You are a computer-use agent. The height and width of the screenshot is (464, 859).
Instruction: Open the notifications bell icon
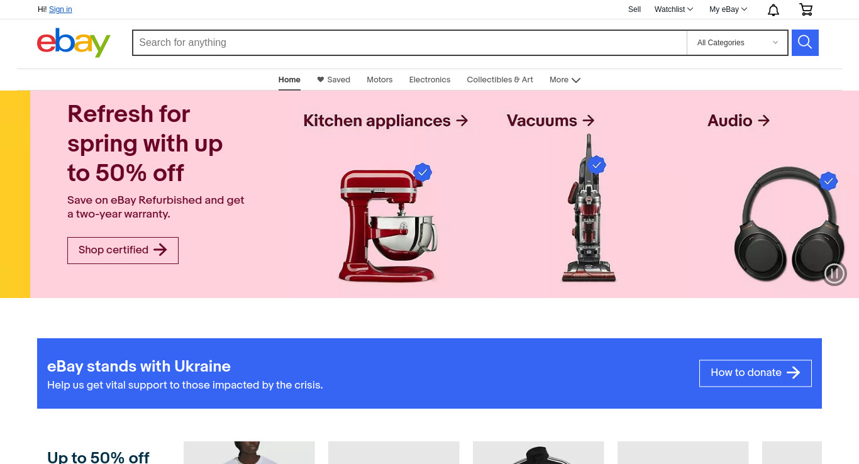(773, 9)
